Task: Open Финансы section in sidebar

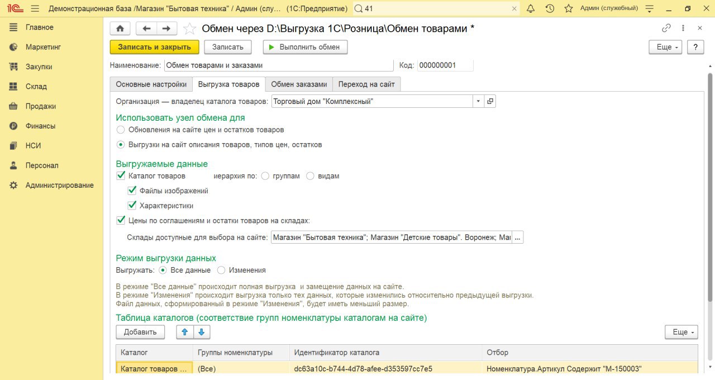Action: (51, 126)
